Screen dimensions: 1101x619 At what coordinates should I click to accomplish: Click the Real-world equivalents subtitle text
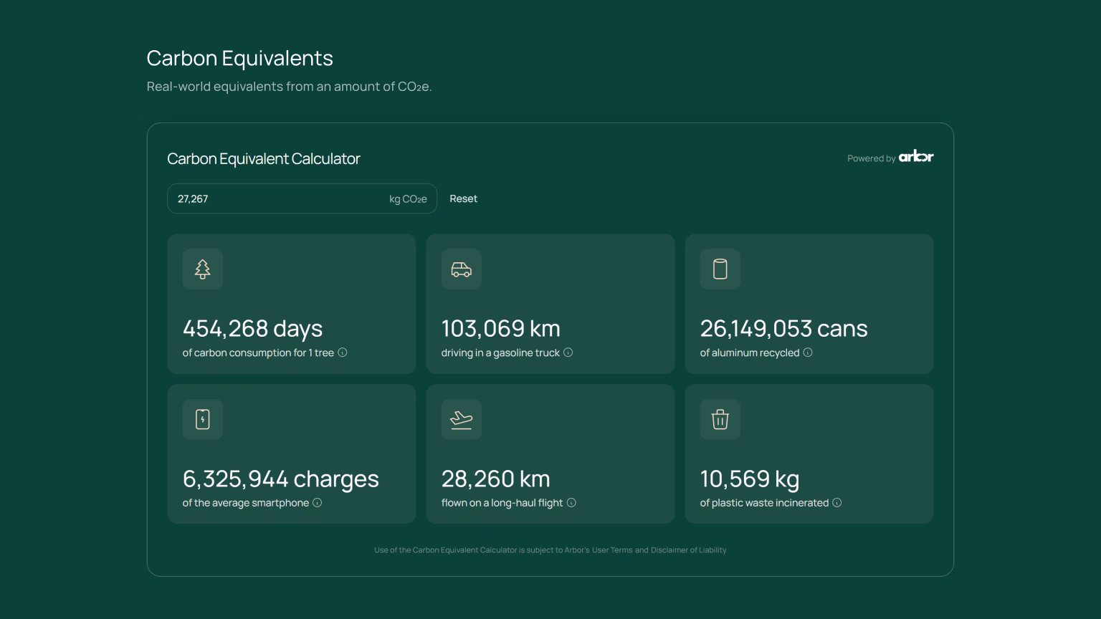click(289, 87)
